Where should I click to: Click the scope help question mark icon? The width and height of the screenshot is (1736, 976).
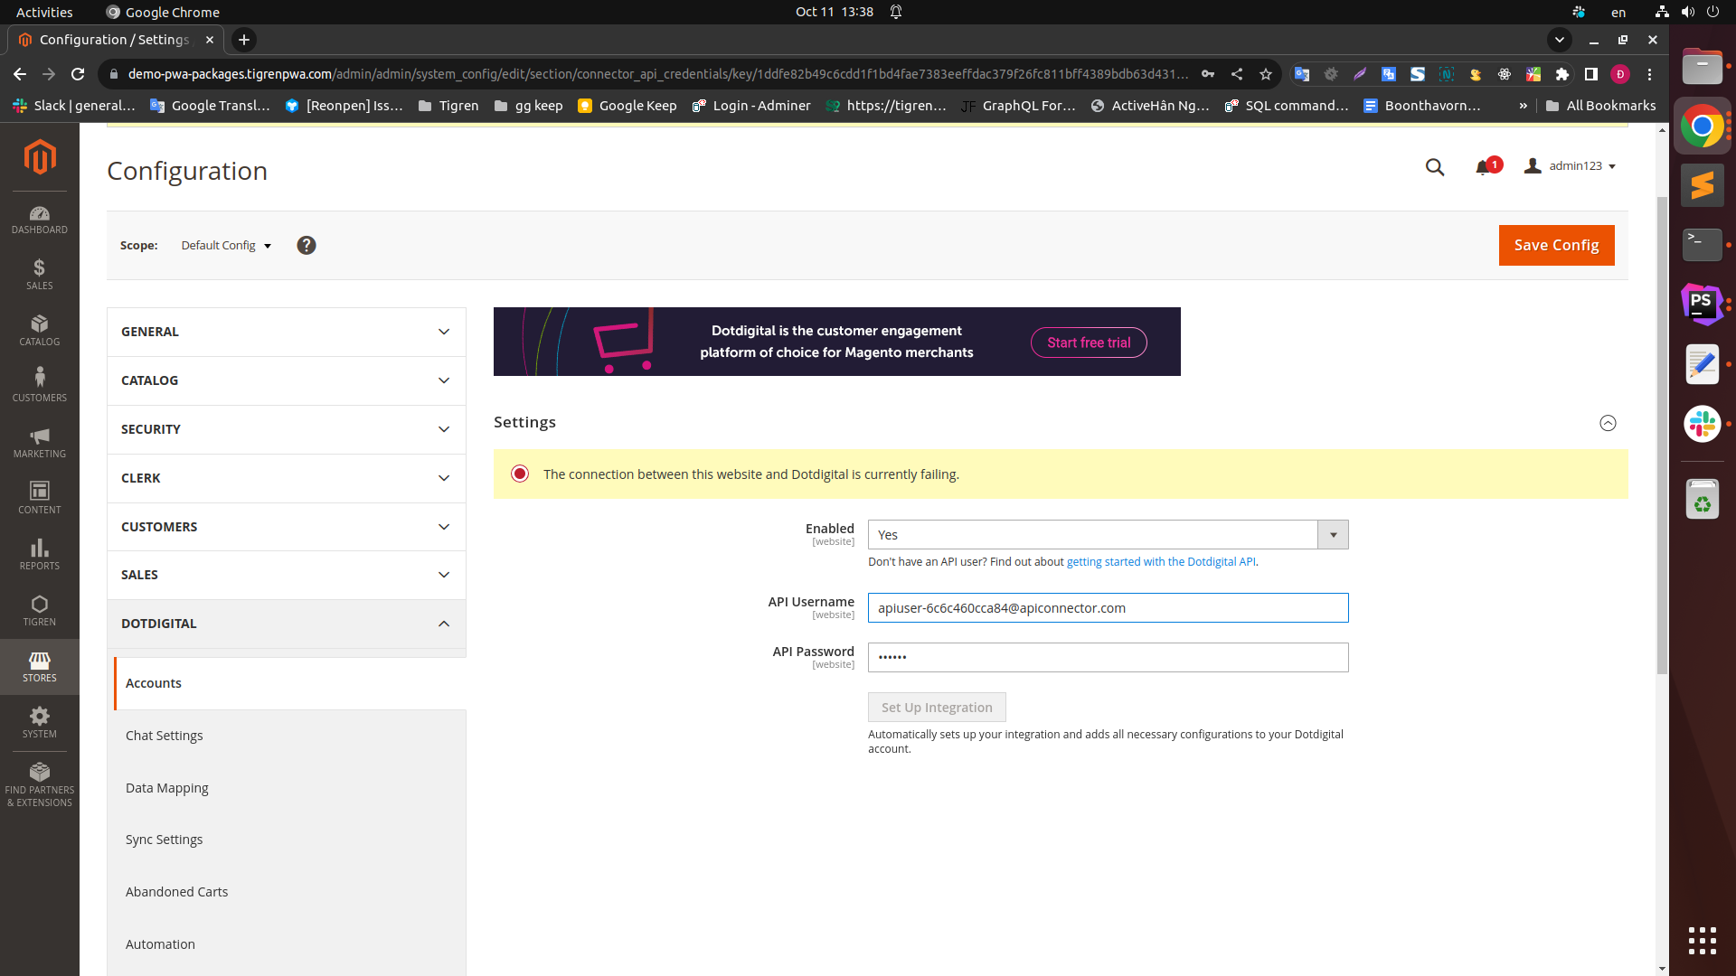[x=307, y=246]
